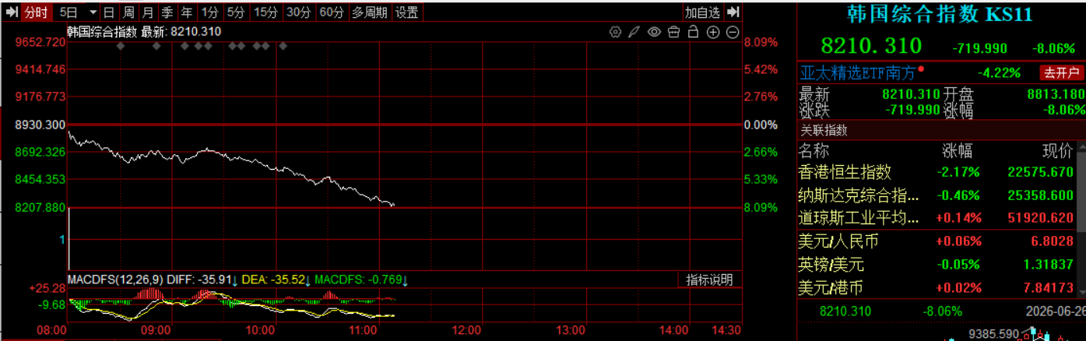Open 设置 settings in toolbar

(406, 12)
